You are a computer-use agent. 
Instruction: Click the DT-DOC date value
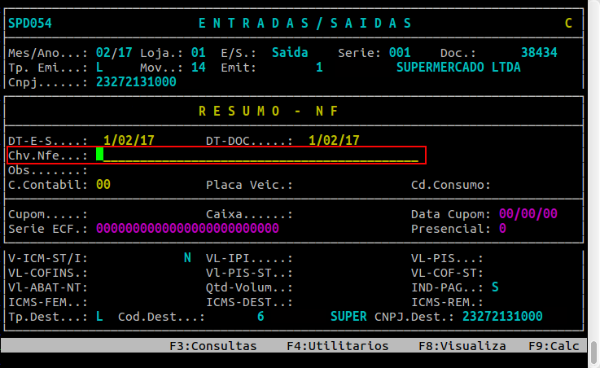pos(334,140)
